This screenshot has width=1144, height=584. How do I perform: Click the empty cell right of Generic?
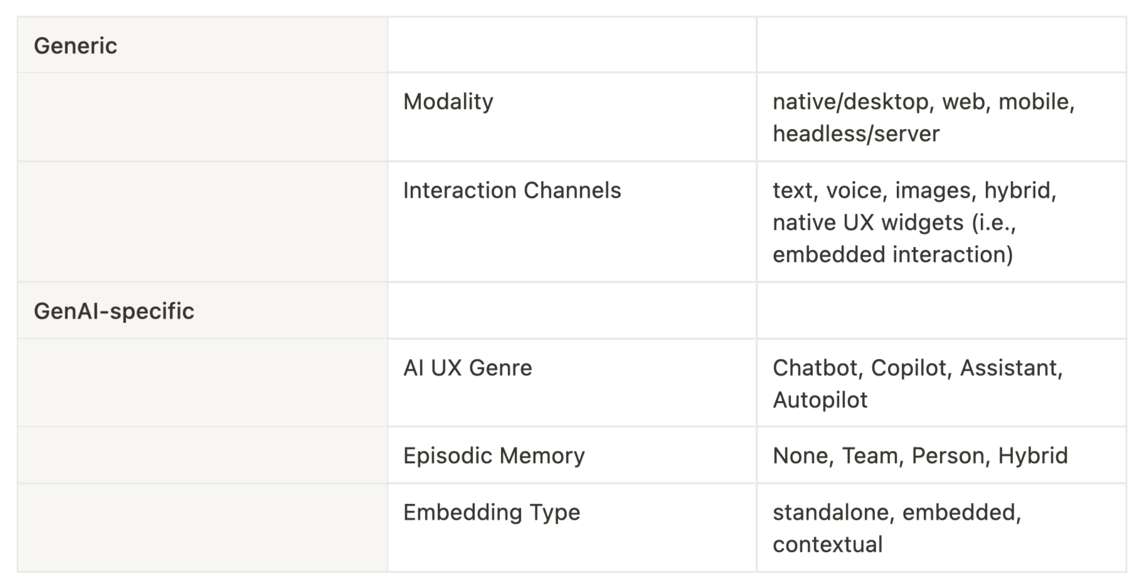point(571,46)
